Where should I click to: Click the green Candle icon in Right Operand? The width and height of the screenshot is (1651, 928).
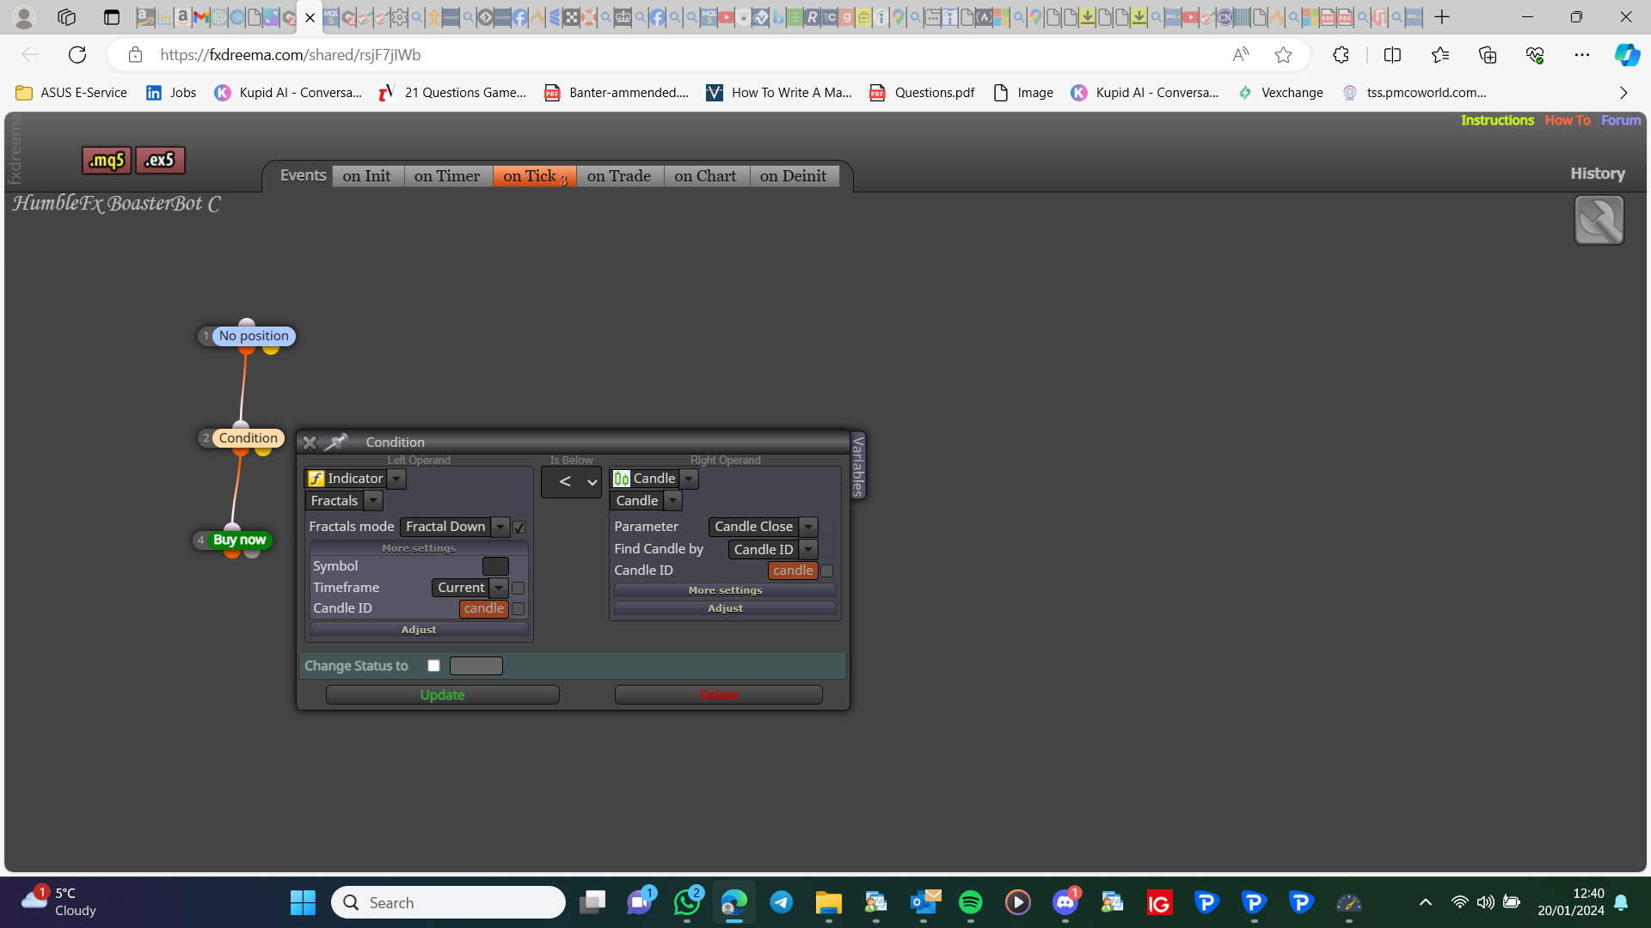coord(622,479)
